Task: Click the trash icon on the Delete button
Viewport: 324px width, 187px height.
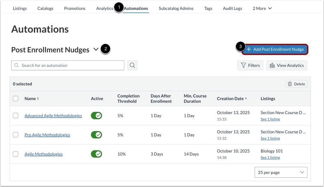Action: click(289, 83)
